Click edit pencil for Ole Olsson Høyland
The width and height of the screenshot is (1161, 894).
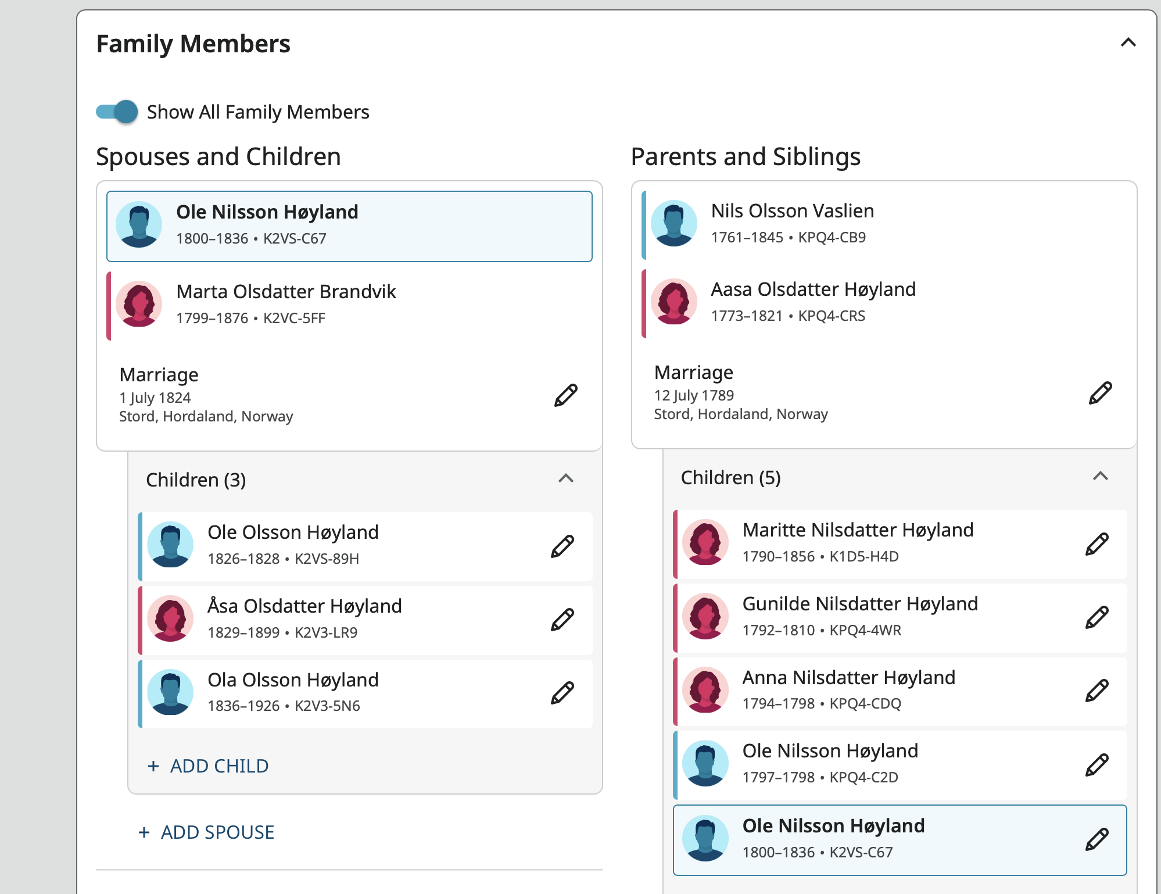pyautogui.click(x=562, y=546)
